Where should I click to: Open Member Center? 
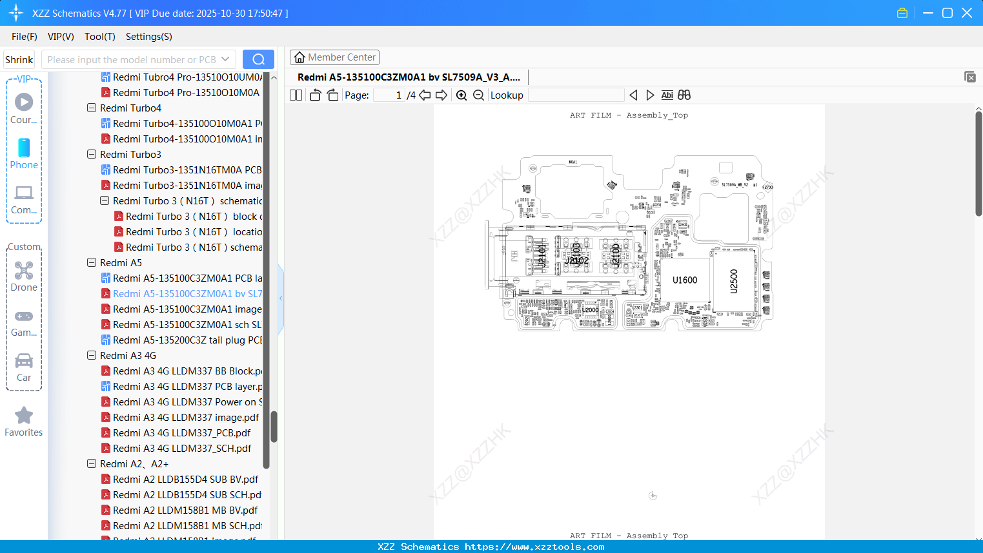coord(334,57)
